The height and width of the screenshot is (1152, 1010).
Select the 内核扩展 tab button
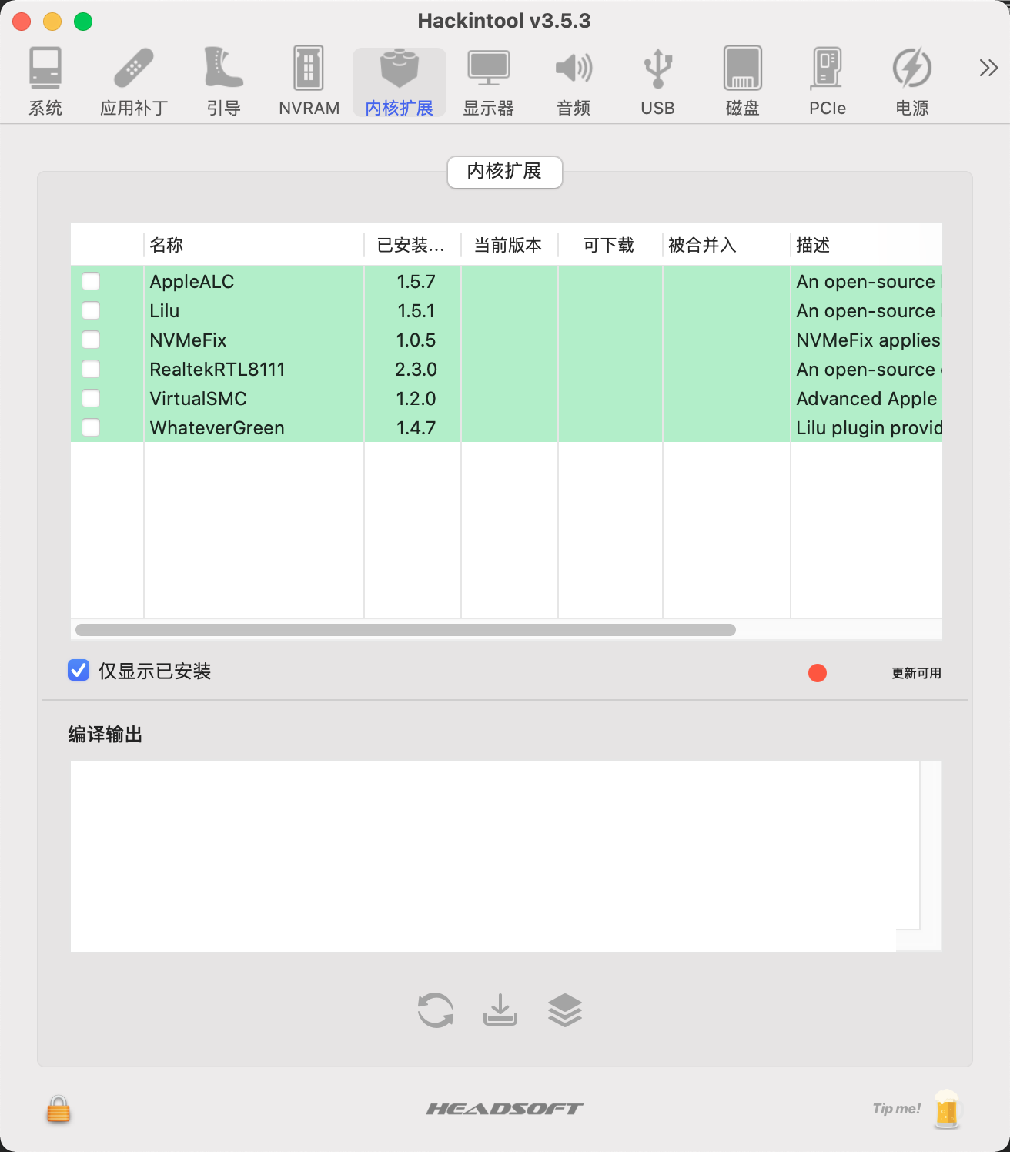pyautogui.click(x=505, y=172)
